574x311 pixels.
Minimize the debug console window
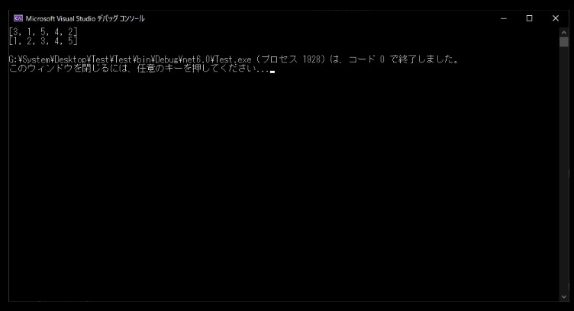(x=504, y=18)
